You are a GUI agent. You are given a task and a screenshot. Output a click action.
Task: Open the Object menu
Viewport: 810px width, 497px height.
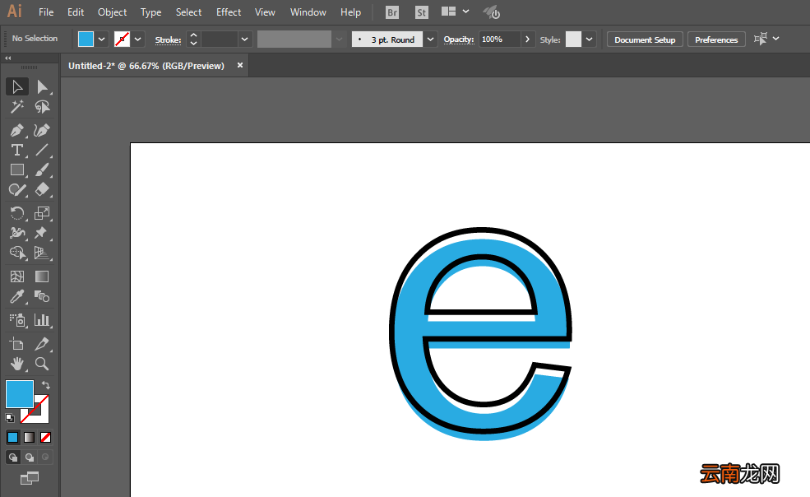[112, 12]
